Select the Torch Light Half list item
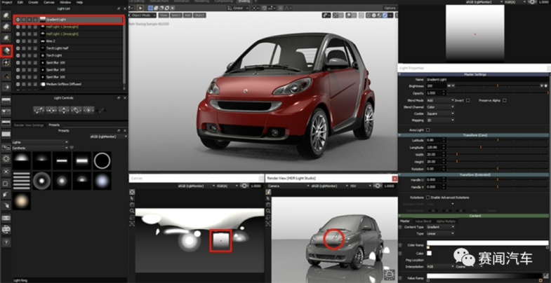Viewport: 551px width, 283px height. 56,48
